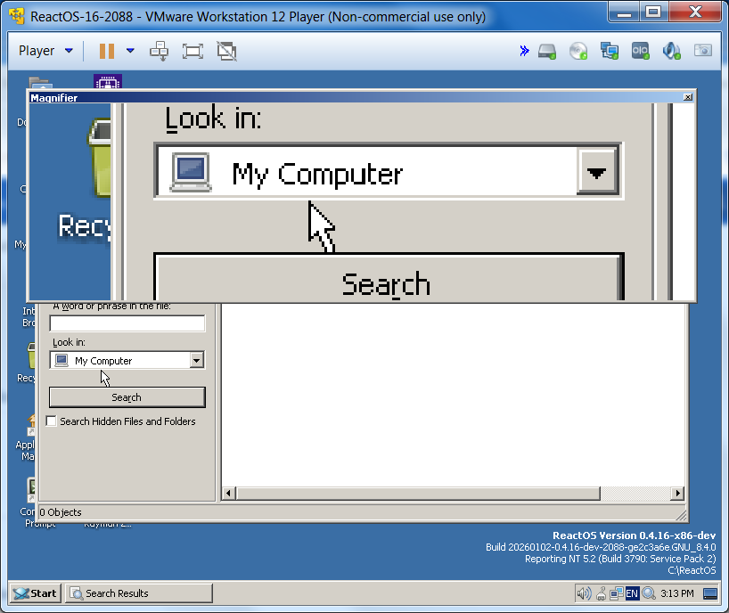Open the power options arrow beside Pause

point(130,51)
